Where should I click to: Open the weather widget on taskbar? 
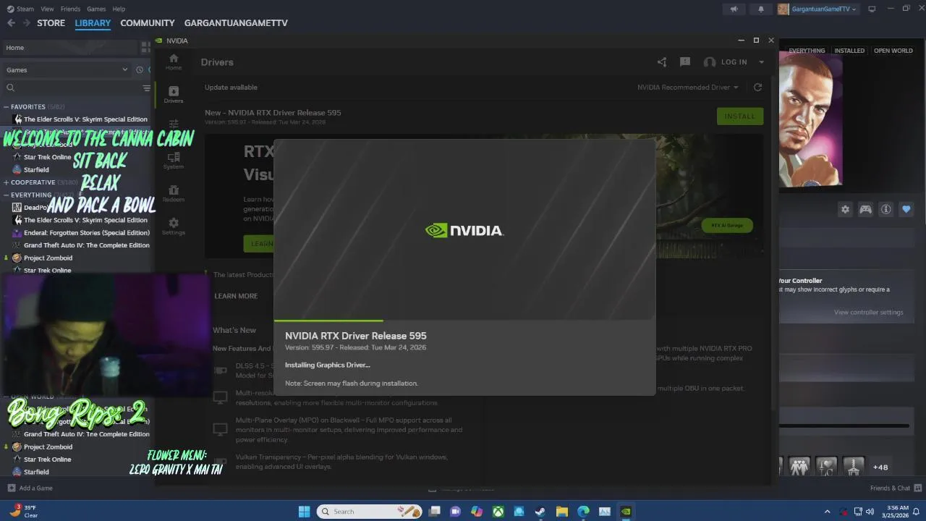(22, 512)
